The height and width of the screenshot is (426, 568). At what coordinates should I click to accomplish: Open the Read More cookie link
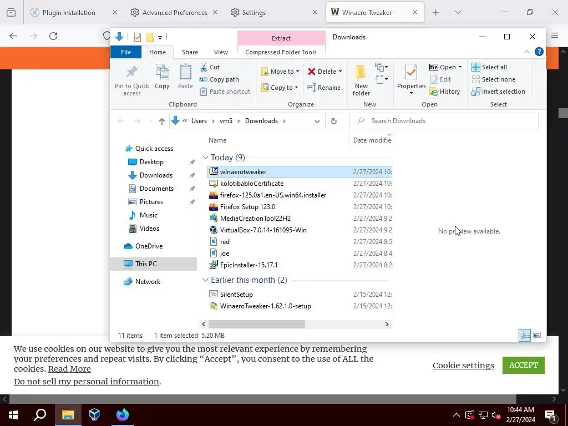(x=69, y=369)
